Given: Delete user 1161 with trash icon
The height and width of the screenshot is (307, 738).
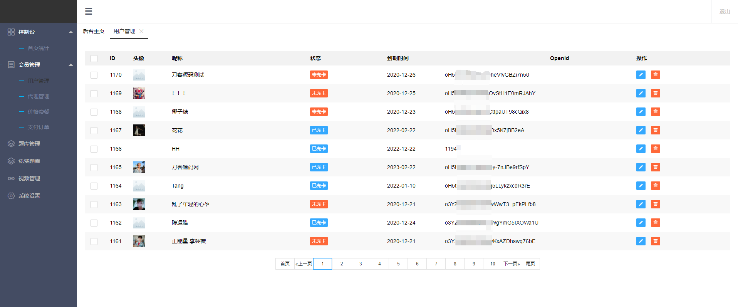Looking at the screenshot, I should (656, 241).
